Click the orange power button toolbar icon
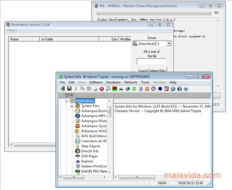 (147, 89)
